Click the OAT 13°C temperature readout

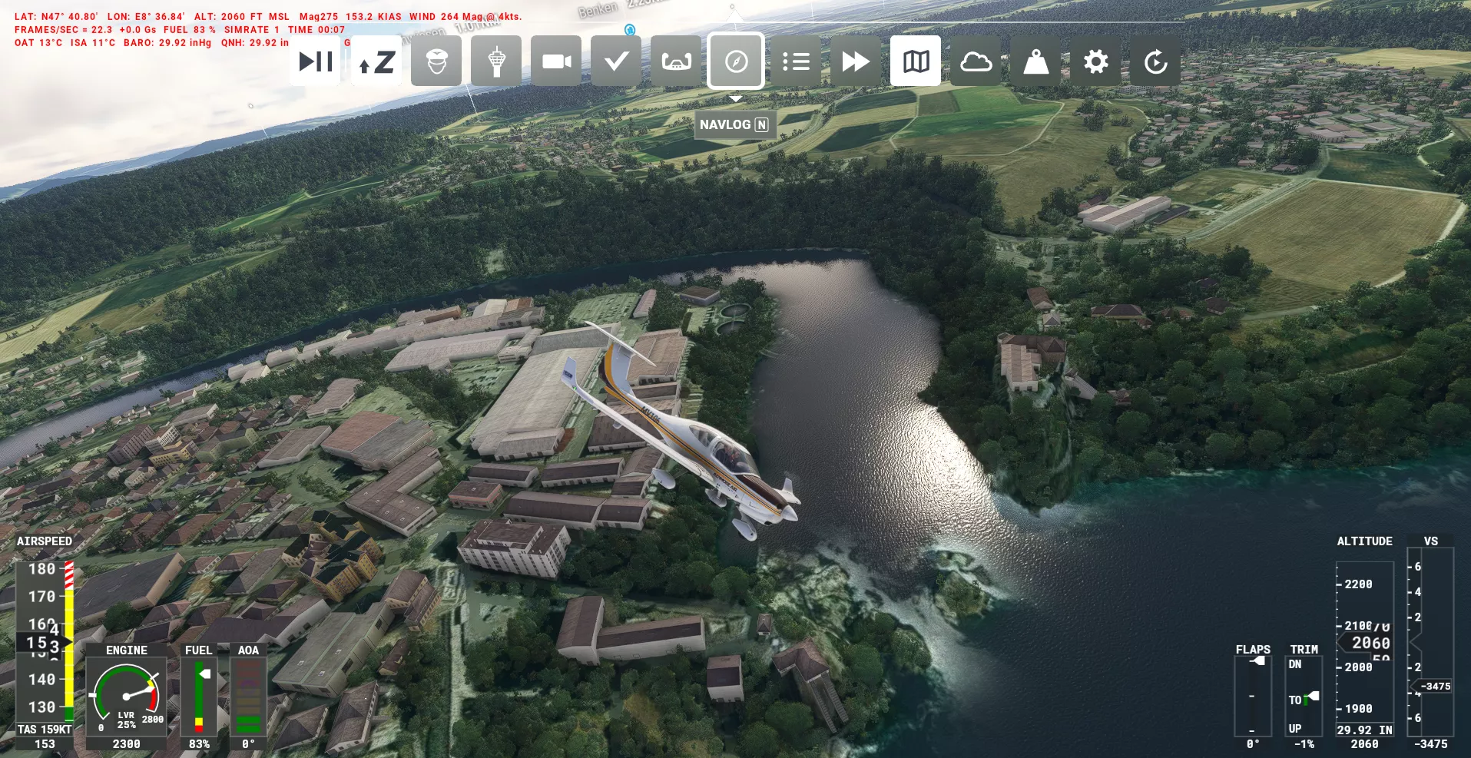(38, 43)
